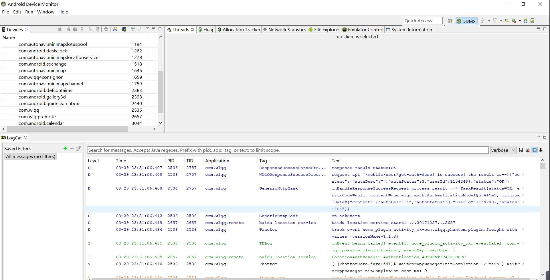This screenshot has width=550, height=280.
Task: Click the Stop Process icon
Action: tap(106, 29)
